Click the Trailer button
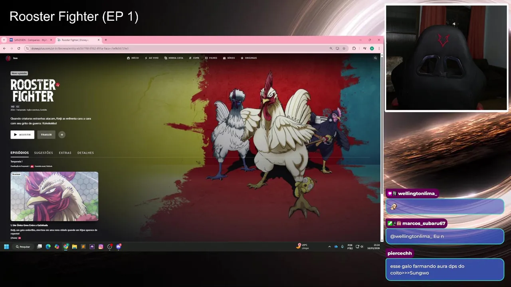Image resolution: width=511 pixels, height=287 pixels. 46,135
